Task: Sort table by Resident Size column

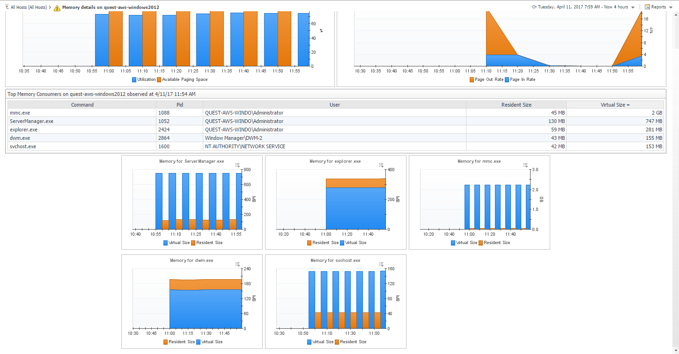Action: pyautogui.click(x=516, y=105)
